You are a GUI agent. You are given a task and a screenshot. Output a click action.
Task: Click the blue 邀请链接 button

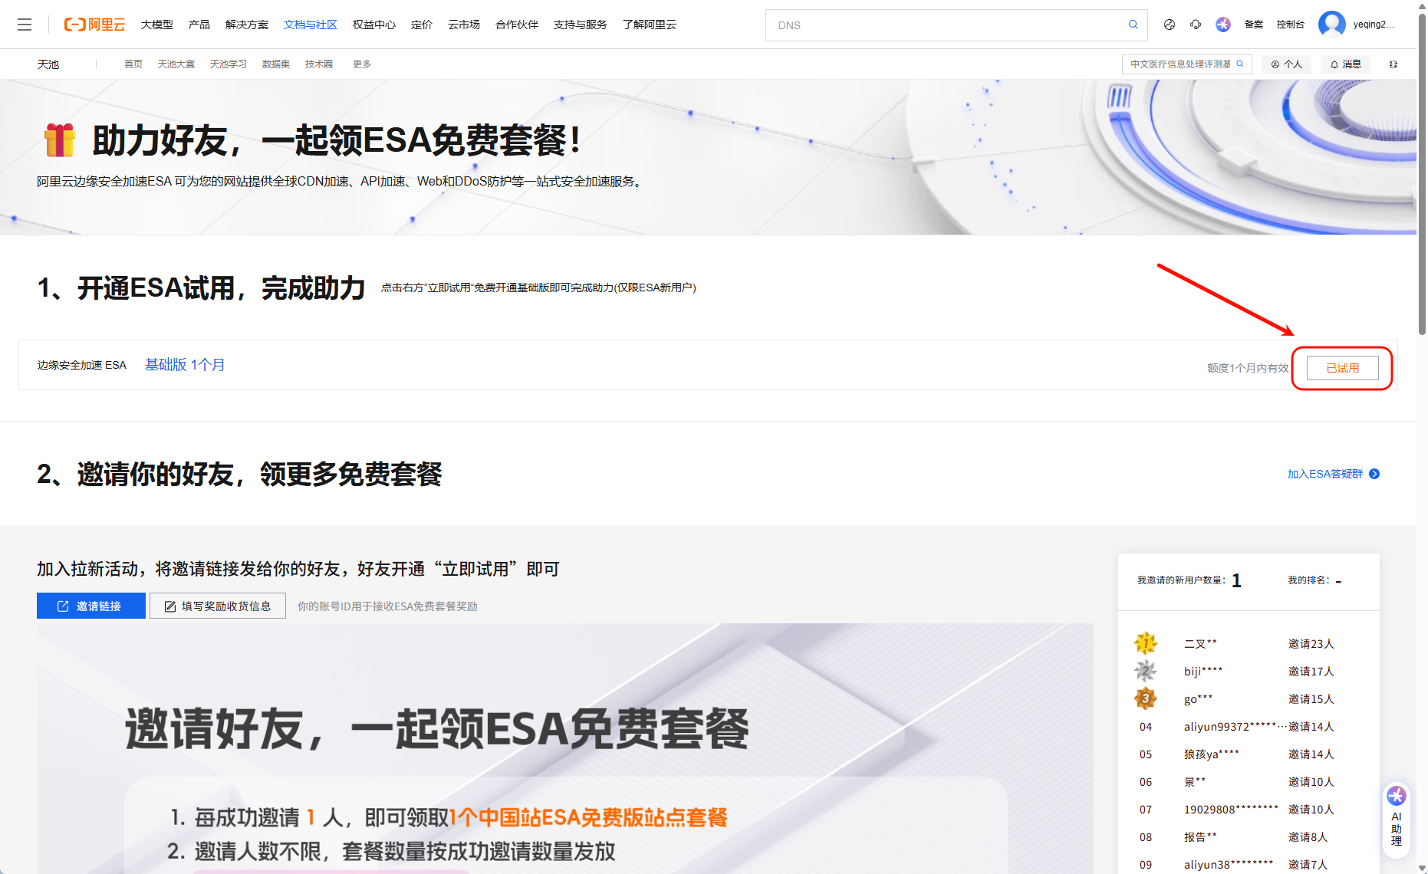91,606
